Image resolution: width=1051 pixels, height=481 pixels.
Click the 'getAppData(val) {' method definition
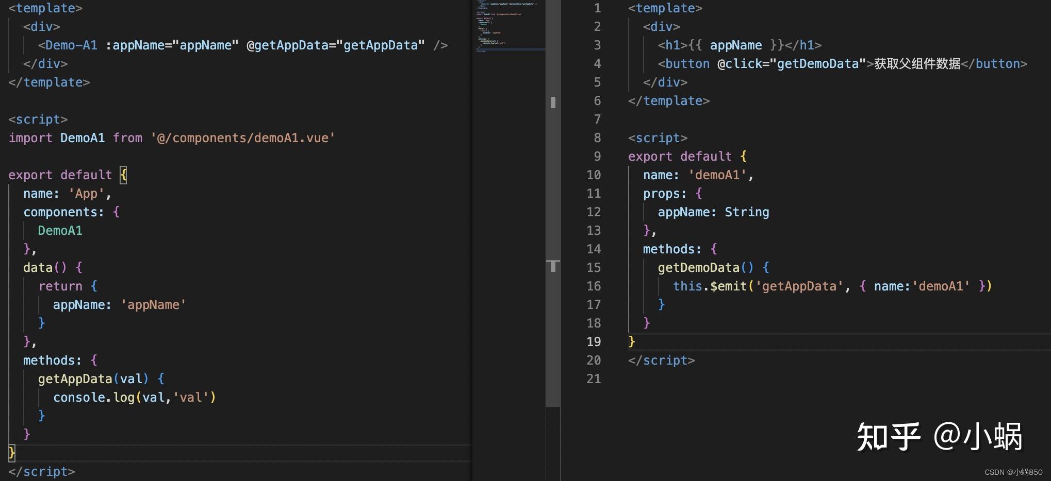(x=101, y=379)
